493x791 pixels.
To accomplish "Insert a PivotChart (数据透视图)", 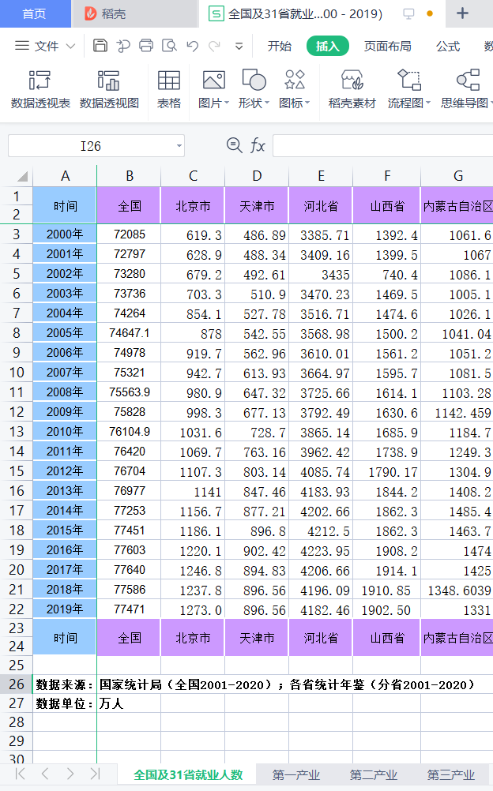I will [x=109, y=90].
